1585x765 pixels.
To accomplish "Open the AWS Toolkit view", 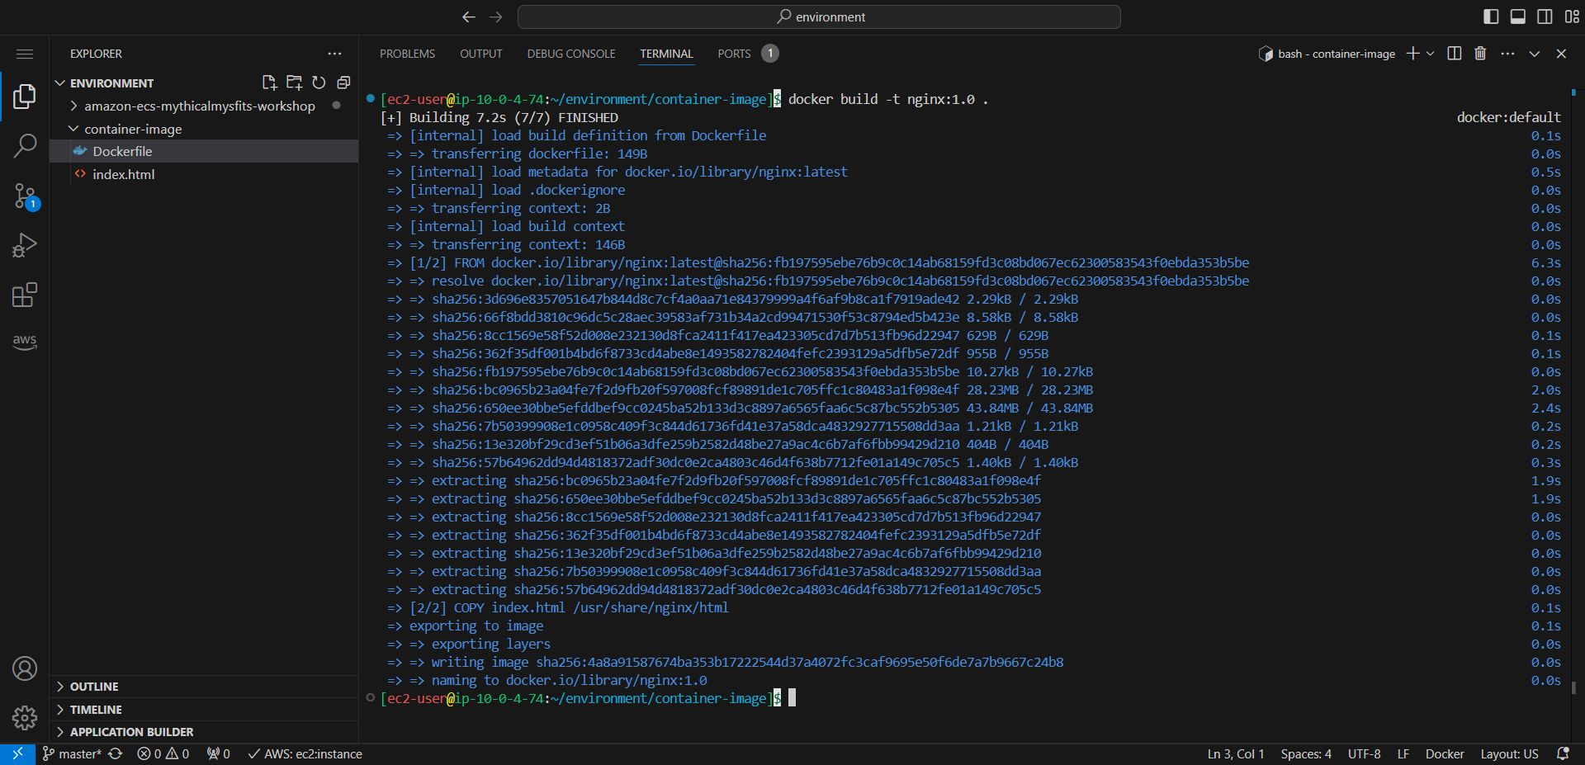I will click(25, 342).
